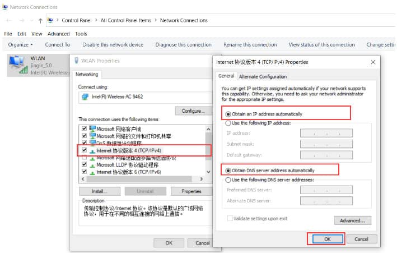Uncheck the Microsoft LLDP 协议驱动程序 checkbox
The height and width of the screenshot is (253, 397).
[85, 164]
